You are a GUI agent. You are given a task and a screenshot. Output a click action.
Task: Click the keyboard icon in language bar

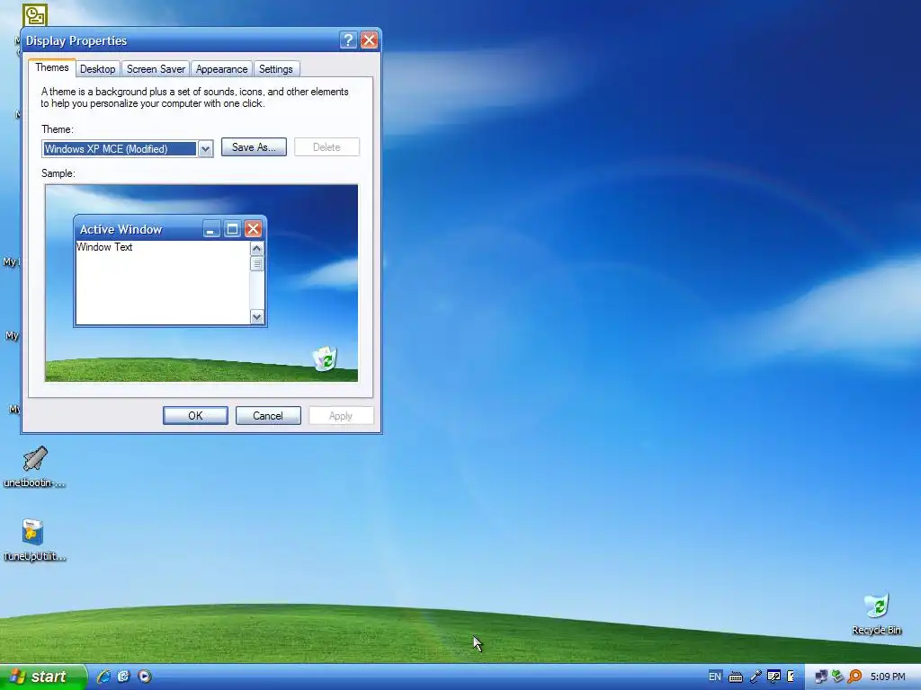coord(736,677)
